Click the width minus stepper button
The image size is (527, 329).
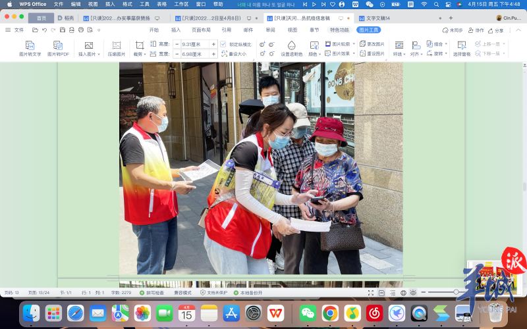pos(177,54)
